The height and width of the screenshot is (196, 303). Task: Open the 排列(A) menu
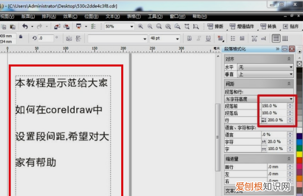[x=49, y=17]
